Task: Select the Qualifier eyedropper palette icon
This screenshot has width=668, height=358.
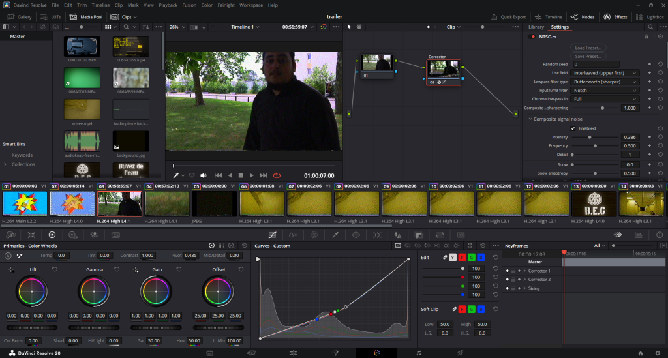Action: pos(335,235)
